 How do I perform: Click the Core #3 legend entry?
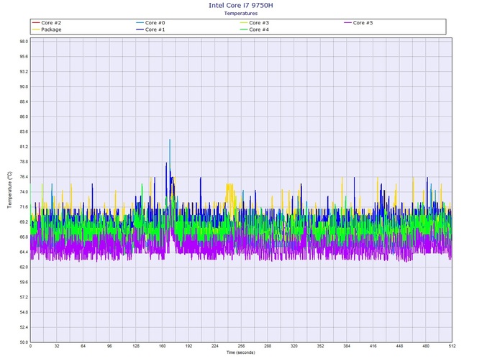[x=254, y=23]
